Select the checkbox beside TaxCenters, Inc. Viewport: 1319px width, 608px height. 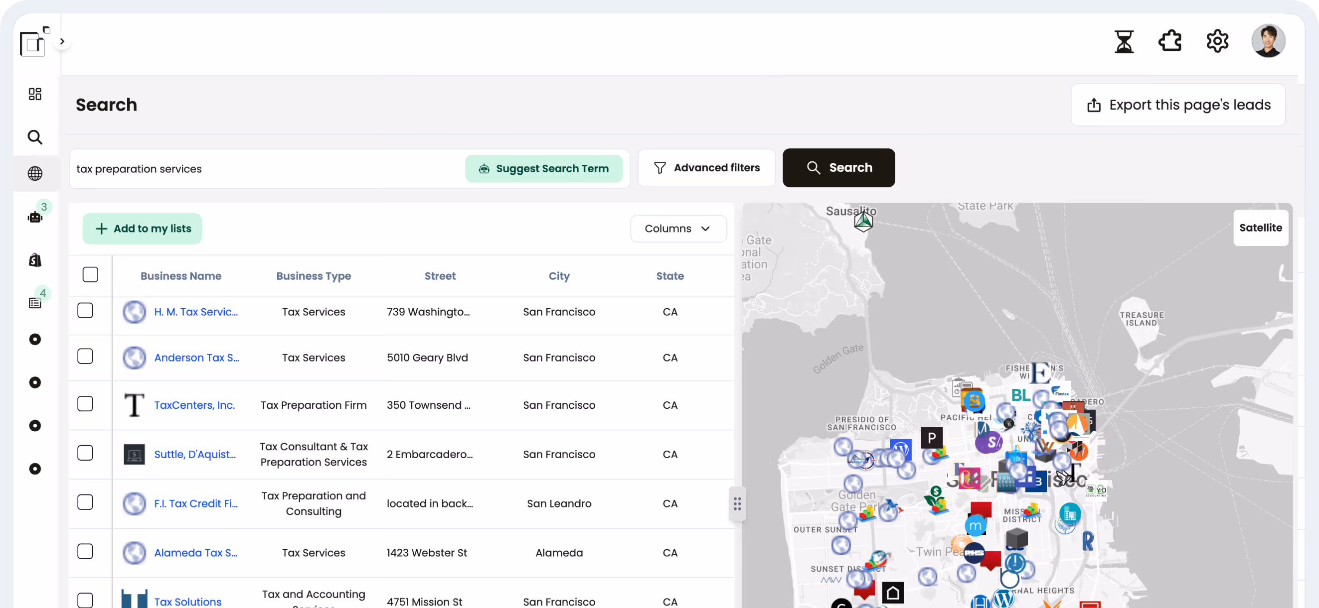tap(86, 404)
